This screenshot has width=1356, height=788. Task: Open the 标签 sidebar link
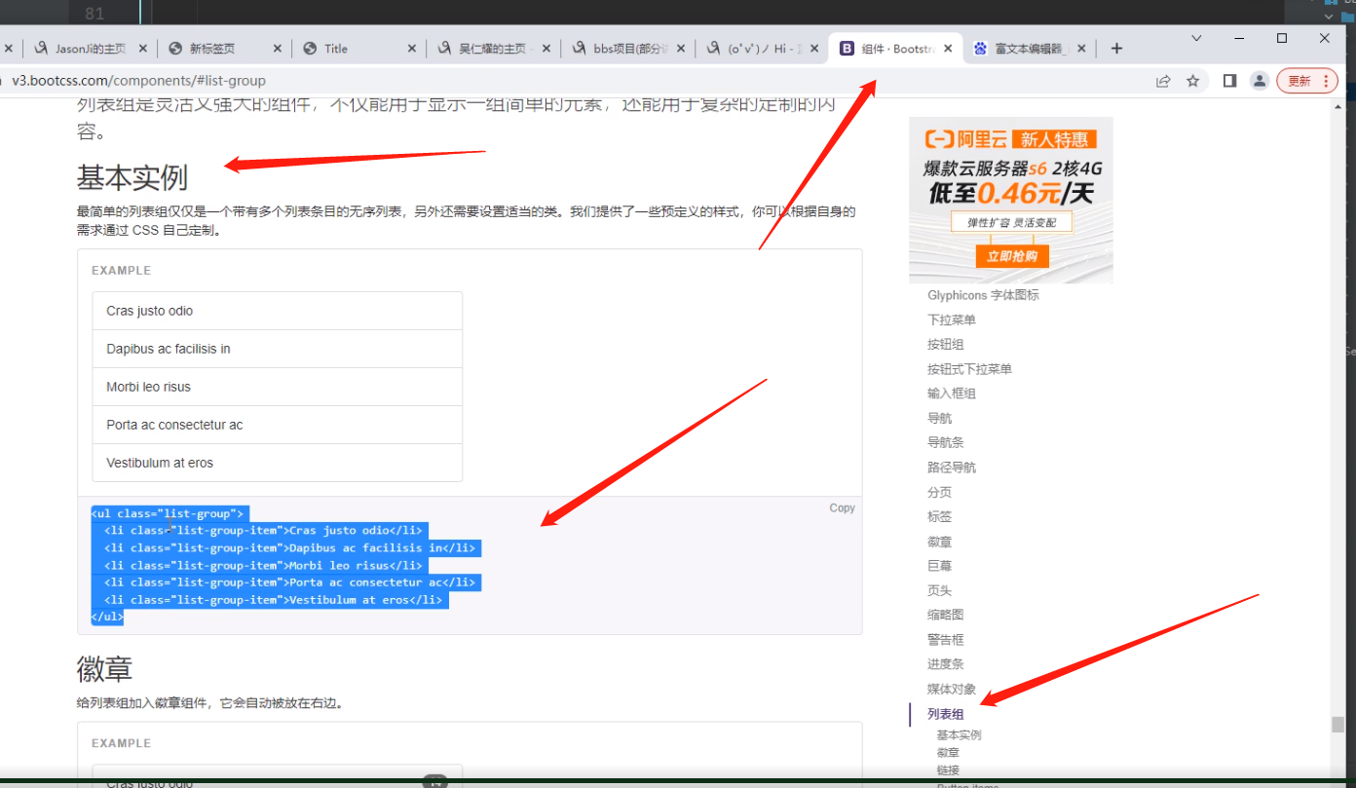940,516
